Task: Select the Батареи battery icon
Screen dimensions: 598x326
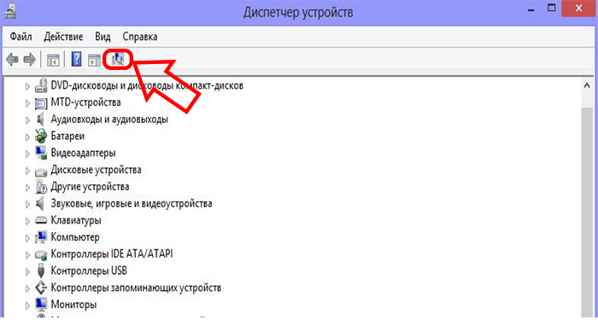Action: (41, 136)
